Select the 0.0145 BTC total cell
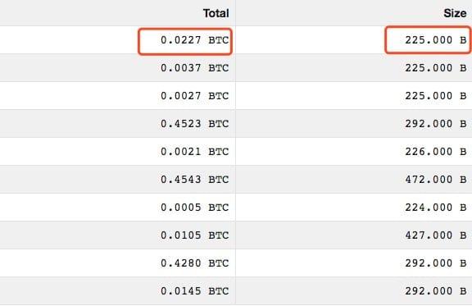 pyautogui.click(x=195, y=291)
